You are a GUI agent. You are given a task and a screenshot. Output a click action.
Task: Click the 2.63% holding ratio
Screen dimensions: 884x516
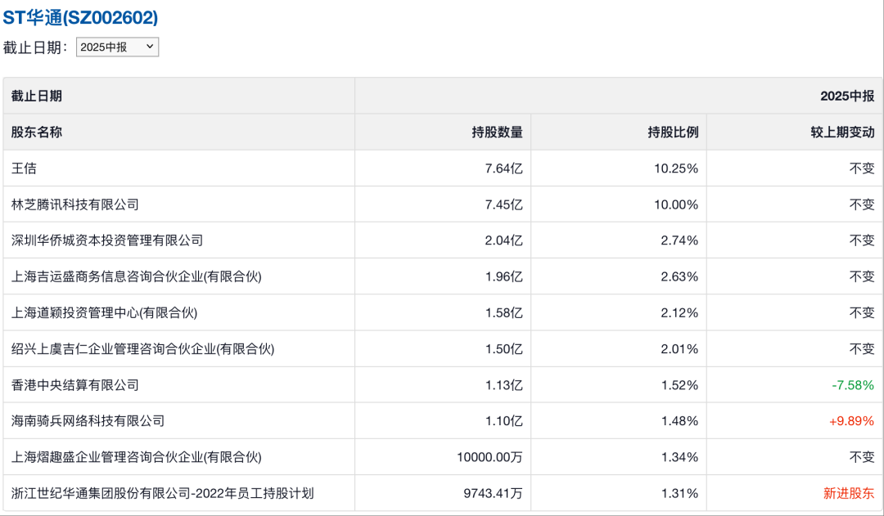point(679,276)
